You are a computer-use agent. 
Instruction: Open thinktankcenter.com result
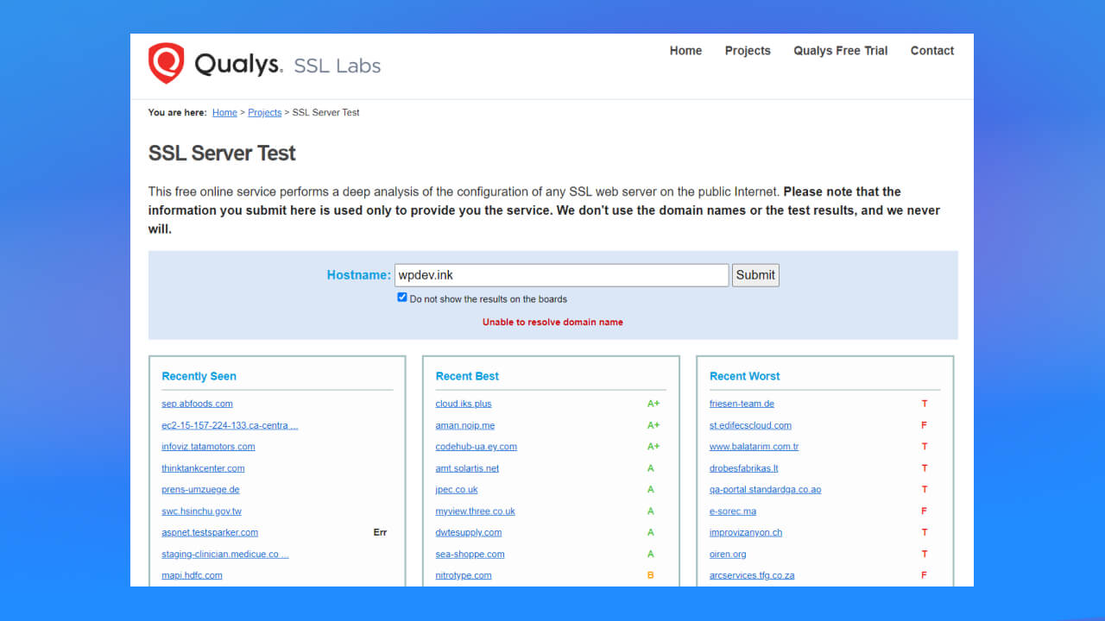coord(203,468)
